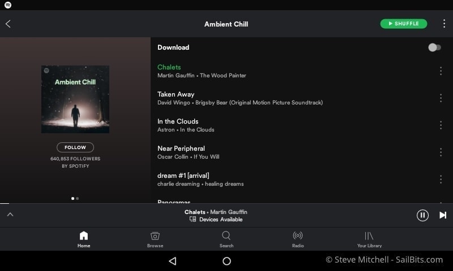This screenshot has height=271, width=453.
Task: Switch to the Radio tab
Action: [x=298, y=239]
